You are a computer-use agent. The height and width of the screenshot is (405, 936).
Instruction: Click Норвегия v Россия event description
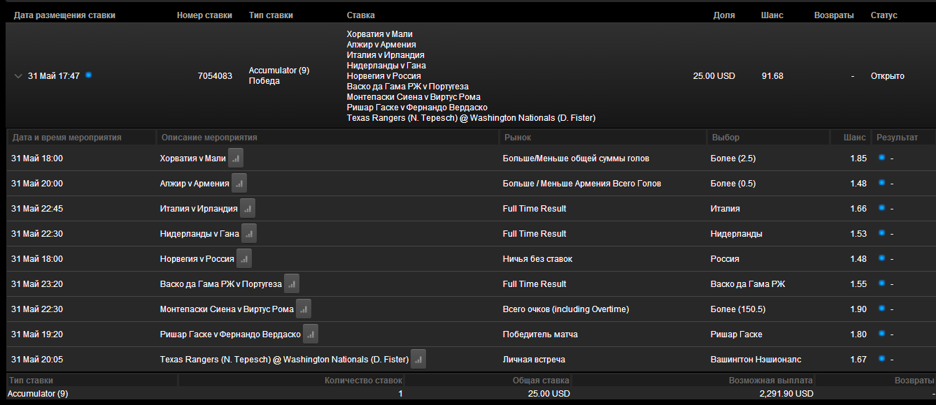click(197, 259)
